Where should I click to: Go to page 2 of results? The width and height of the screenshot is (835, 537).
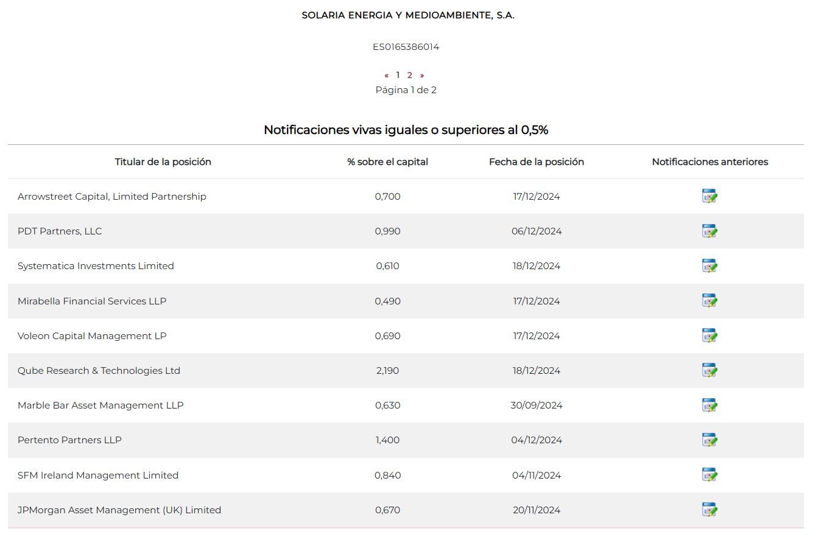(x=410, y=75)
